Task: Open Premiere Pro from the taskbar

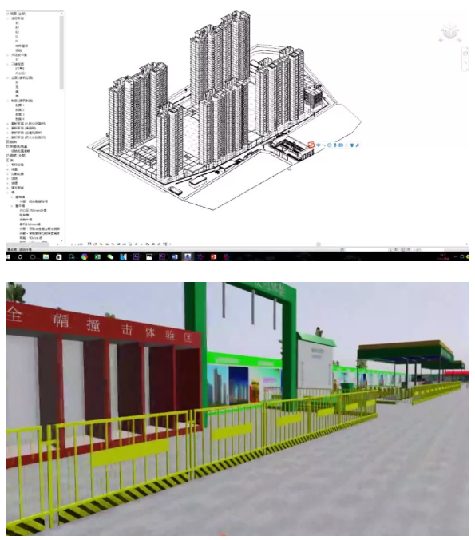Action: click(162, 257)
